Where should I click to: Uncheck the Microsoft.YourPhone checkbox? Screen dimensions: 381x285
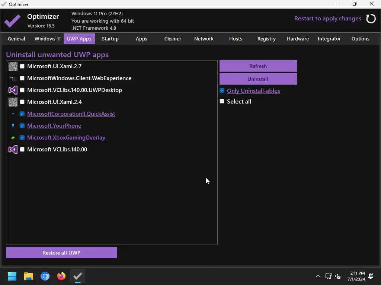point(22,125)
